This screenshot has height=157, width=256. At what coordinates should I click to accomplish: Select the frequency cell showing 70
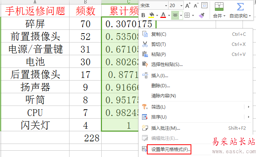[85, 23]
